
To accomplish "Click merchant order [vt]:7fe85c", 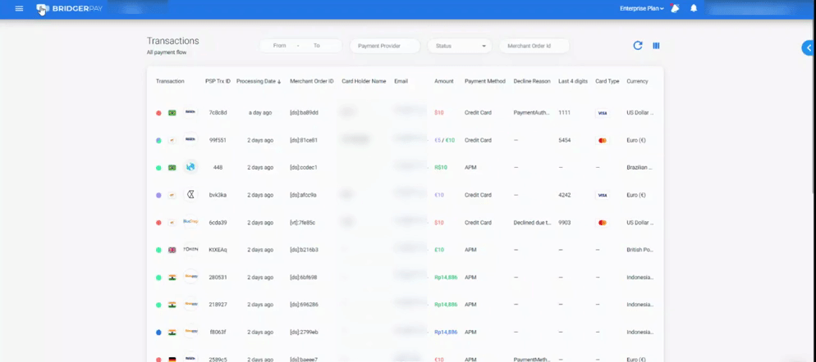I will (302, 223).
